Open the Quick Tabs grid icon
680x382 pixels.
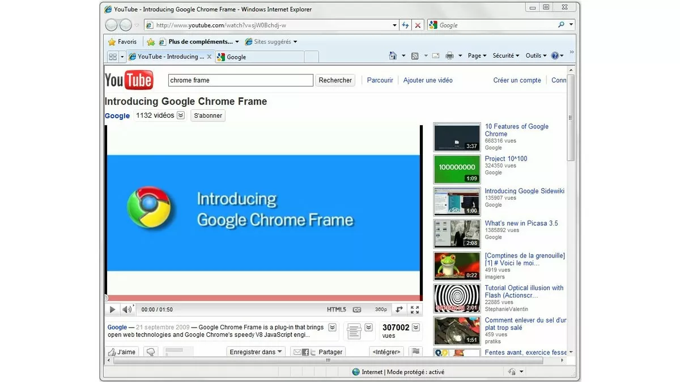pos(112,57)
